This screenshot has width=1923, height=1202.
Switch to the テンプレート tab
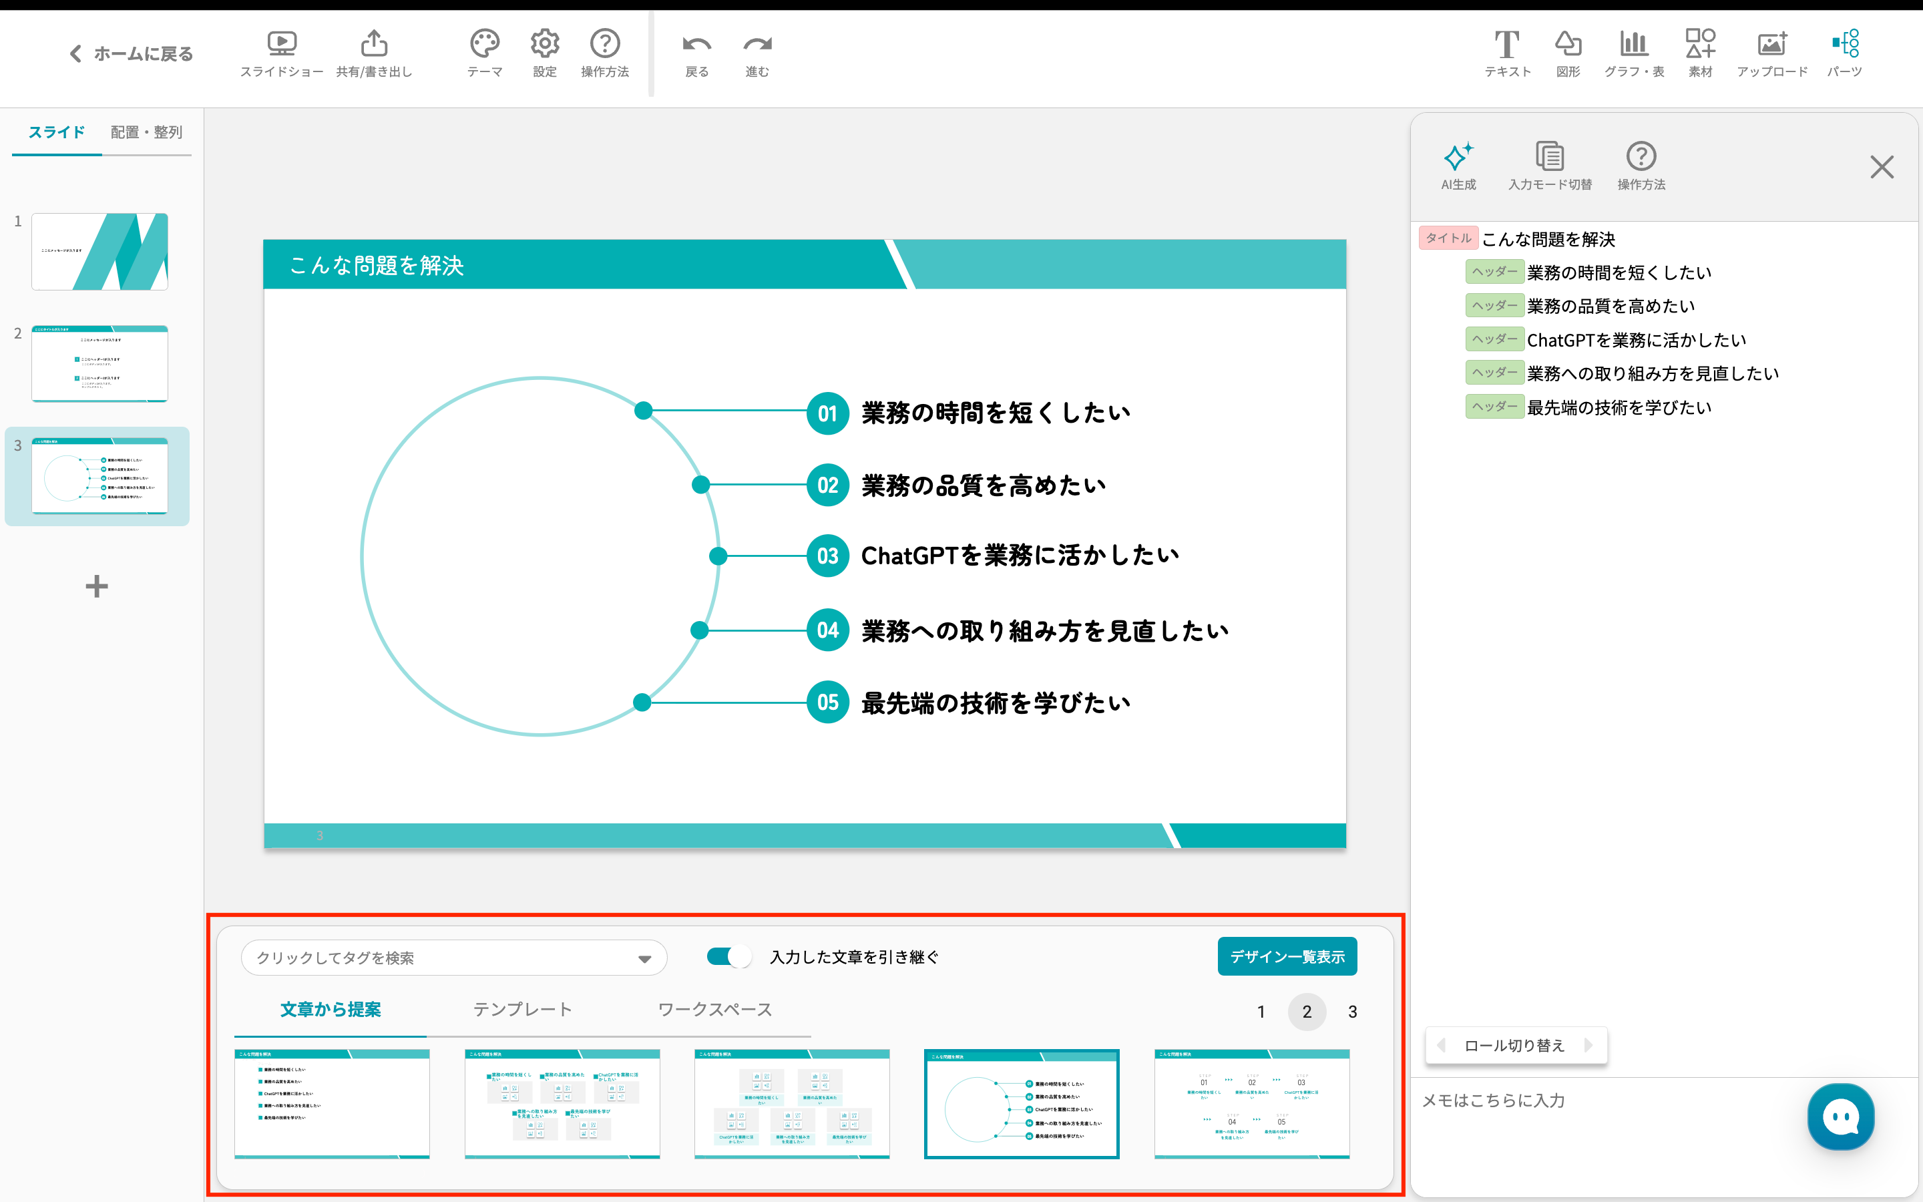coord(522,1010)
